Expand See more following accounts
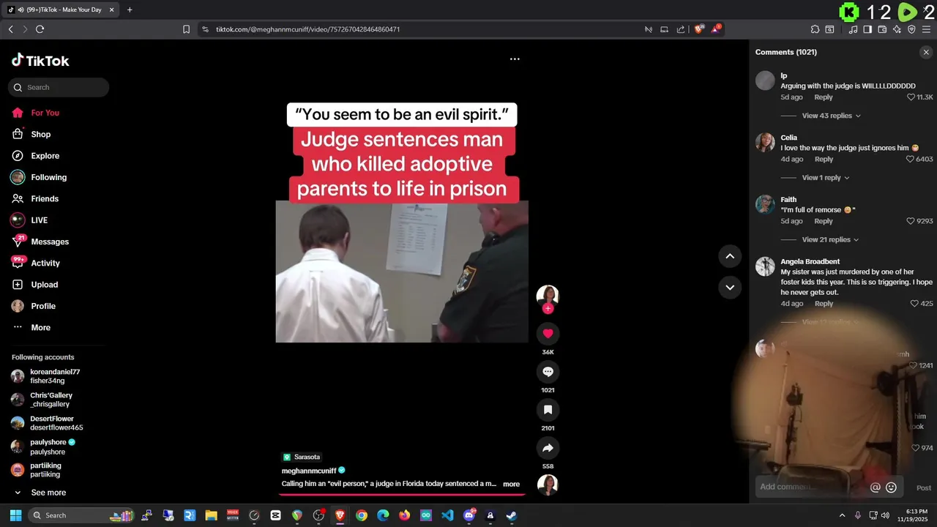Image resolution: width=937 pixels, height=527 pixels. click(x=48, y=493)
